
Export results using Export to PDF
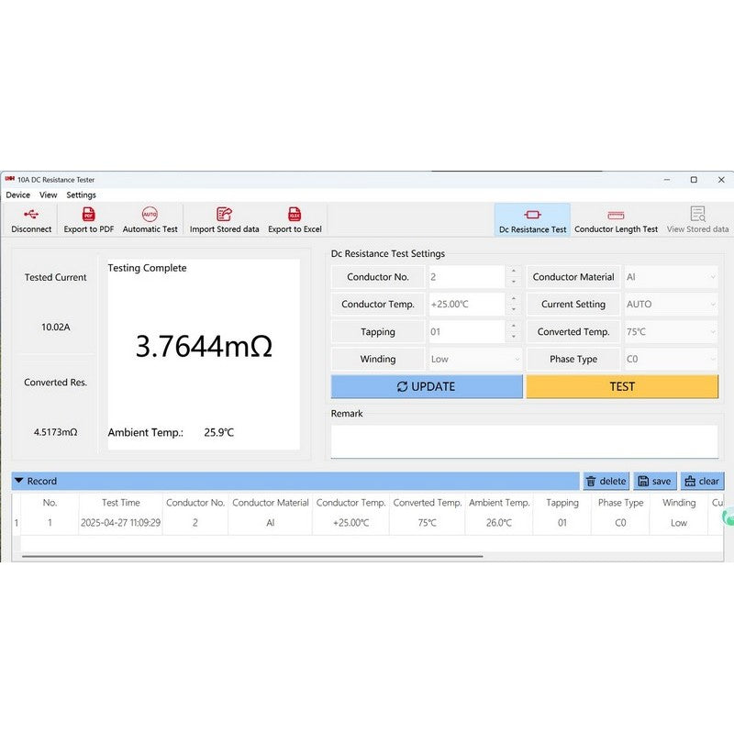89,215
